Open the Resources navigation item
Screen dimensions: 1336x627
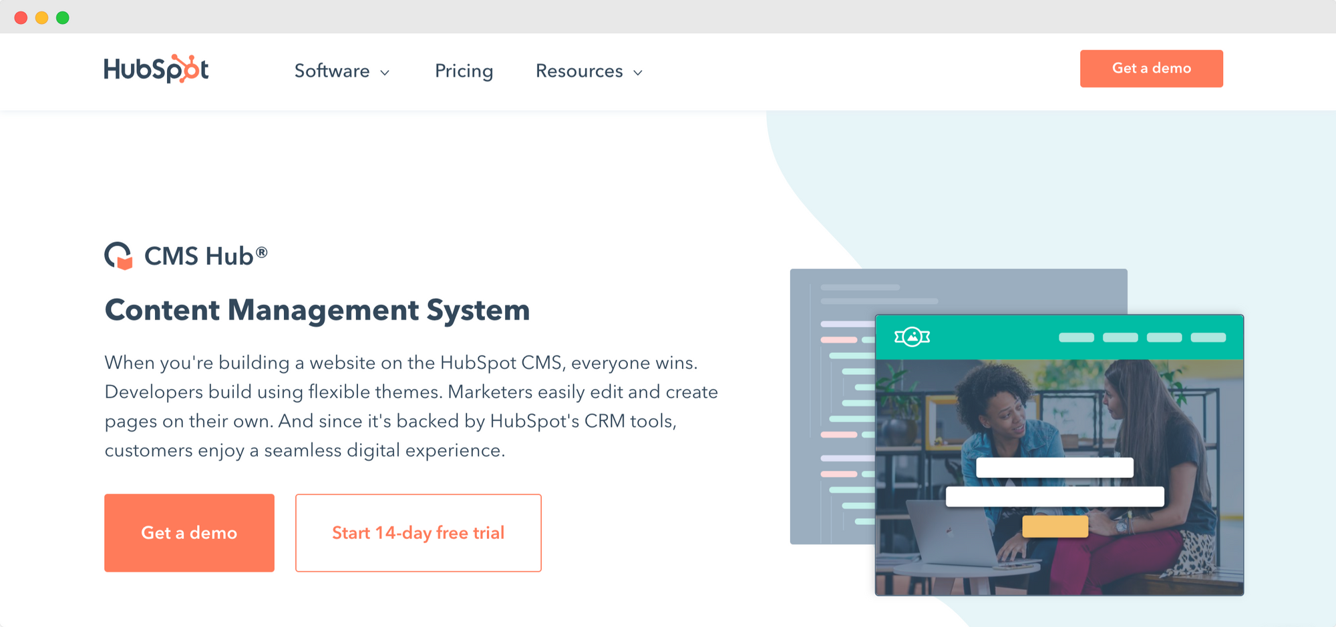(579, 71)
